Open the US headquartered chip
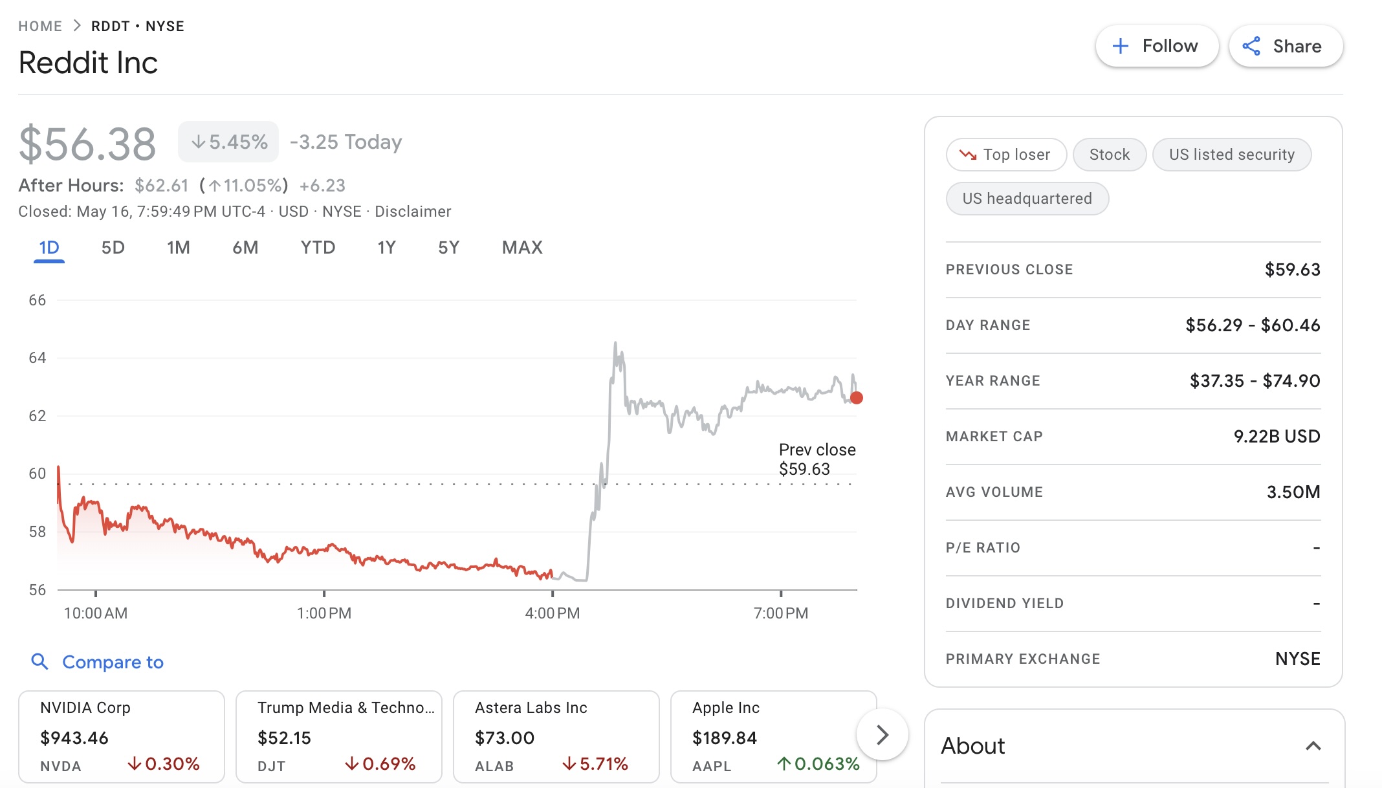Screen dimensions: 1382x788 [x=1027, y=199]
